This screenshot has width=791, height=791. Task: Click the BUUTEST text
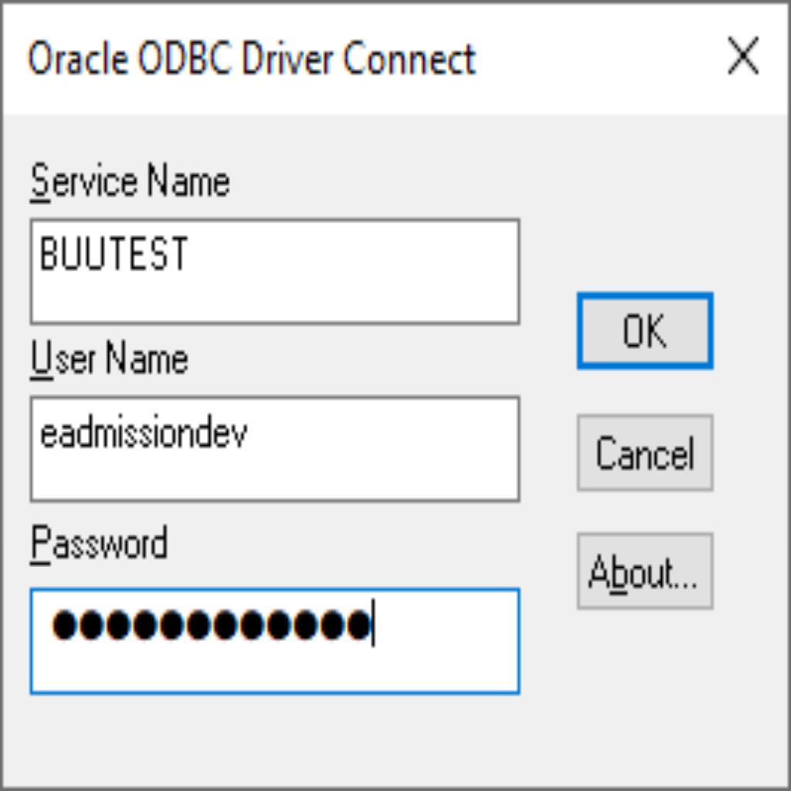point(114,254)
